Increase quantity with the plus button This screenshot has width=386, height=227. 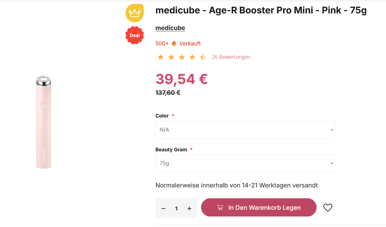(x=189, y=208)
